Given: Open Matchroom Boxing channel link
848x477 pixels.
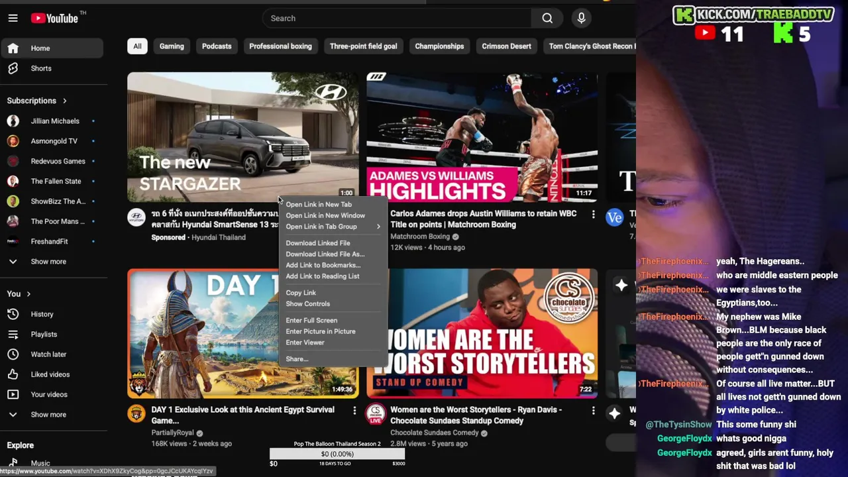Looking at the screenshot, I should [420, 237].
